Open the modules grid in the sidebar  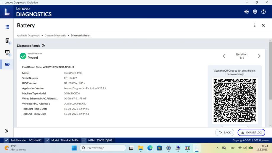point(7,27)
